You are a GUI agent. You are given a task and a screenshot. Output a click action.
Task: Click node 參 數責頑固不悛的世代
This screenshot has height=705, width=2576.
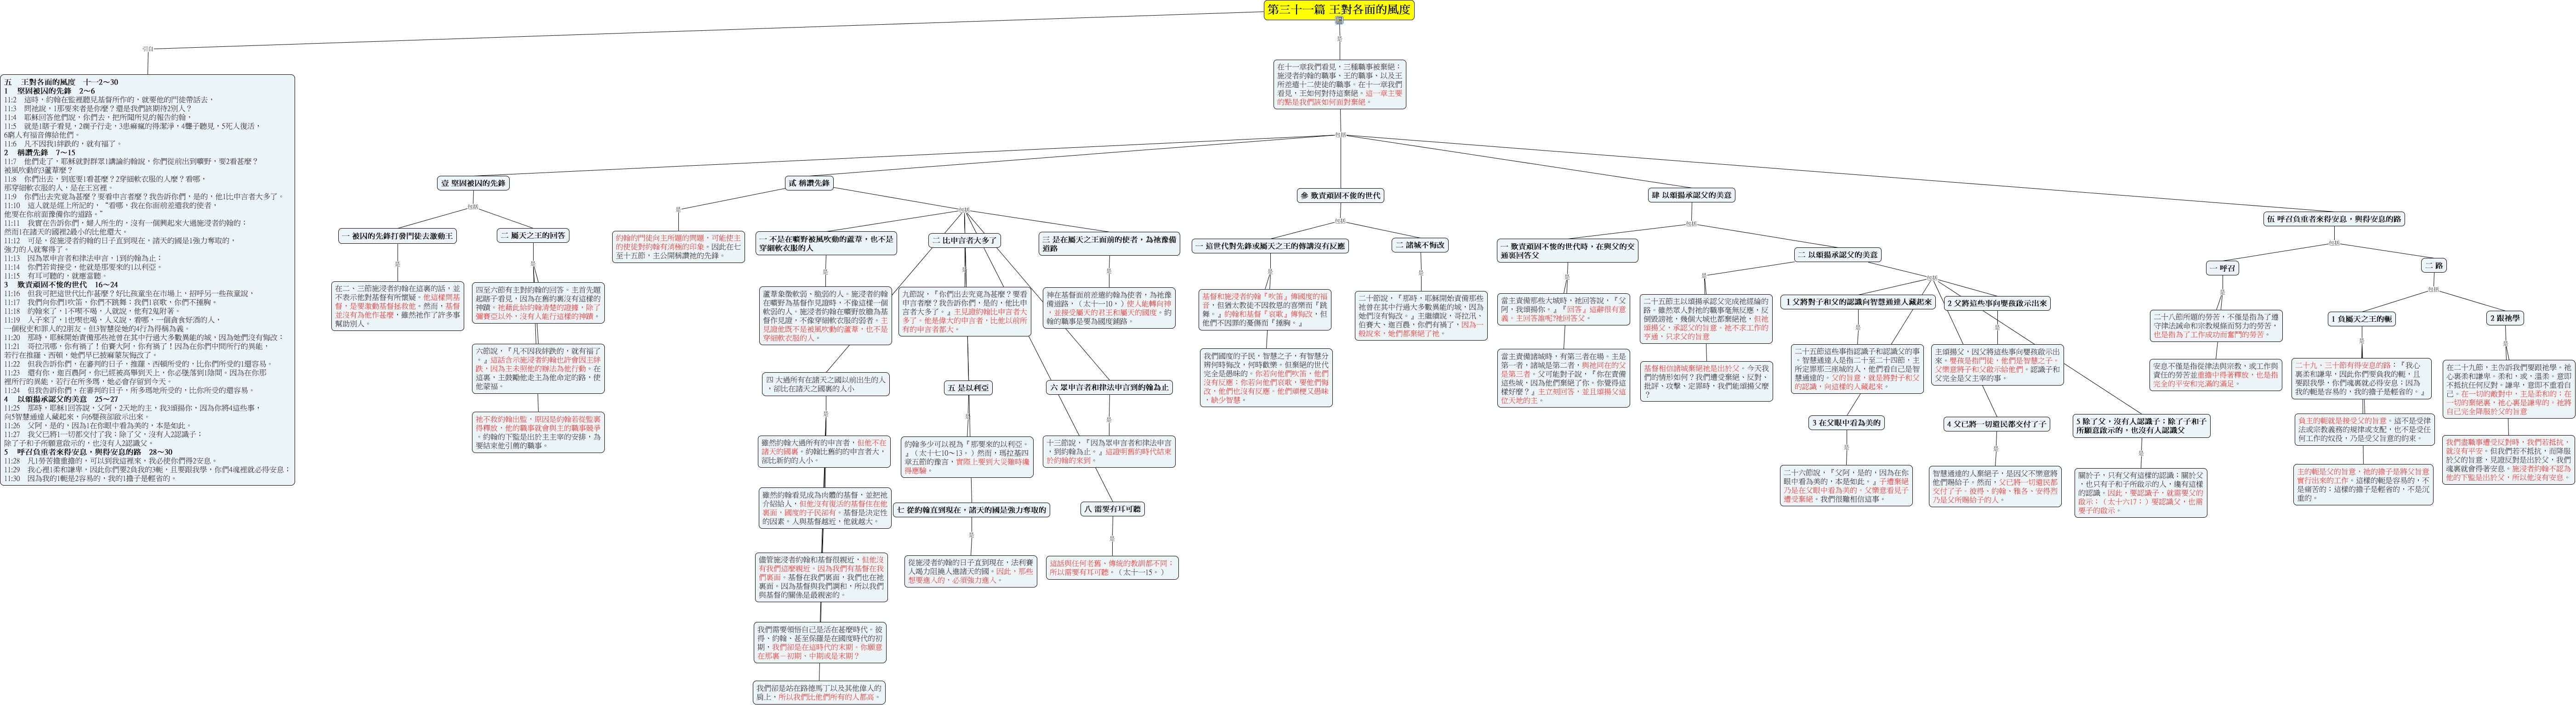click(x=1340, y=196)
